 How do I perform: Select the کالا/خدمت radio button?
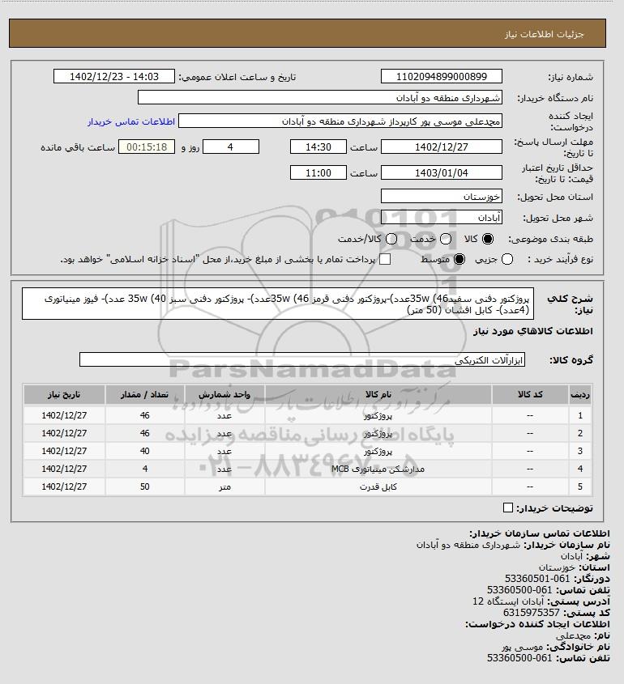(391, 239)
